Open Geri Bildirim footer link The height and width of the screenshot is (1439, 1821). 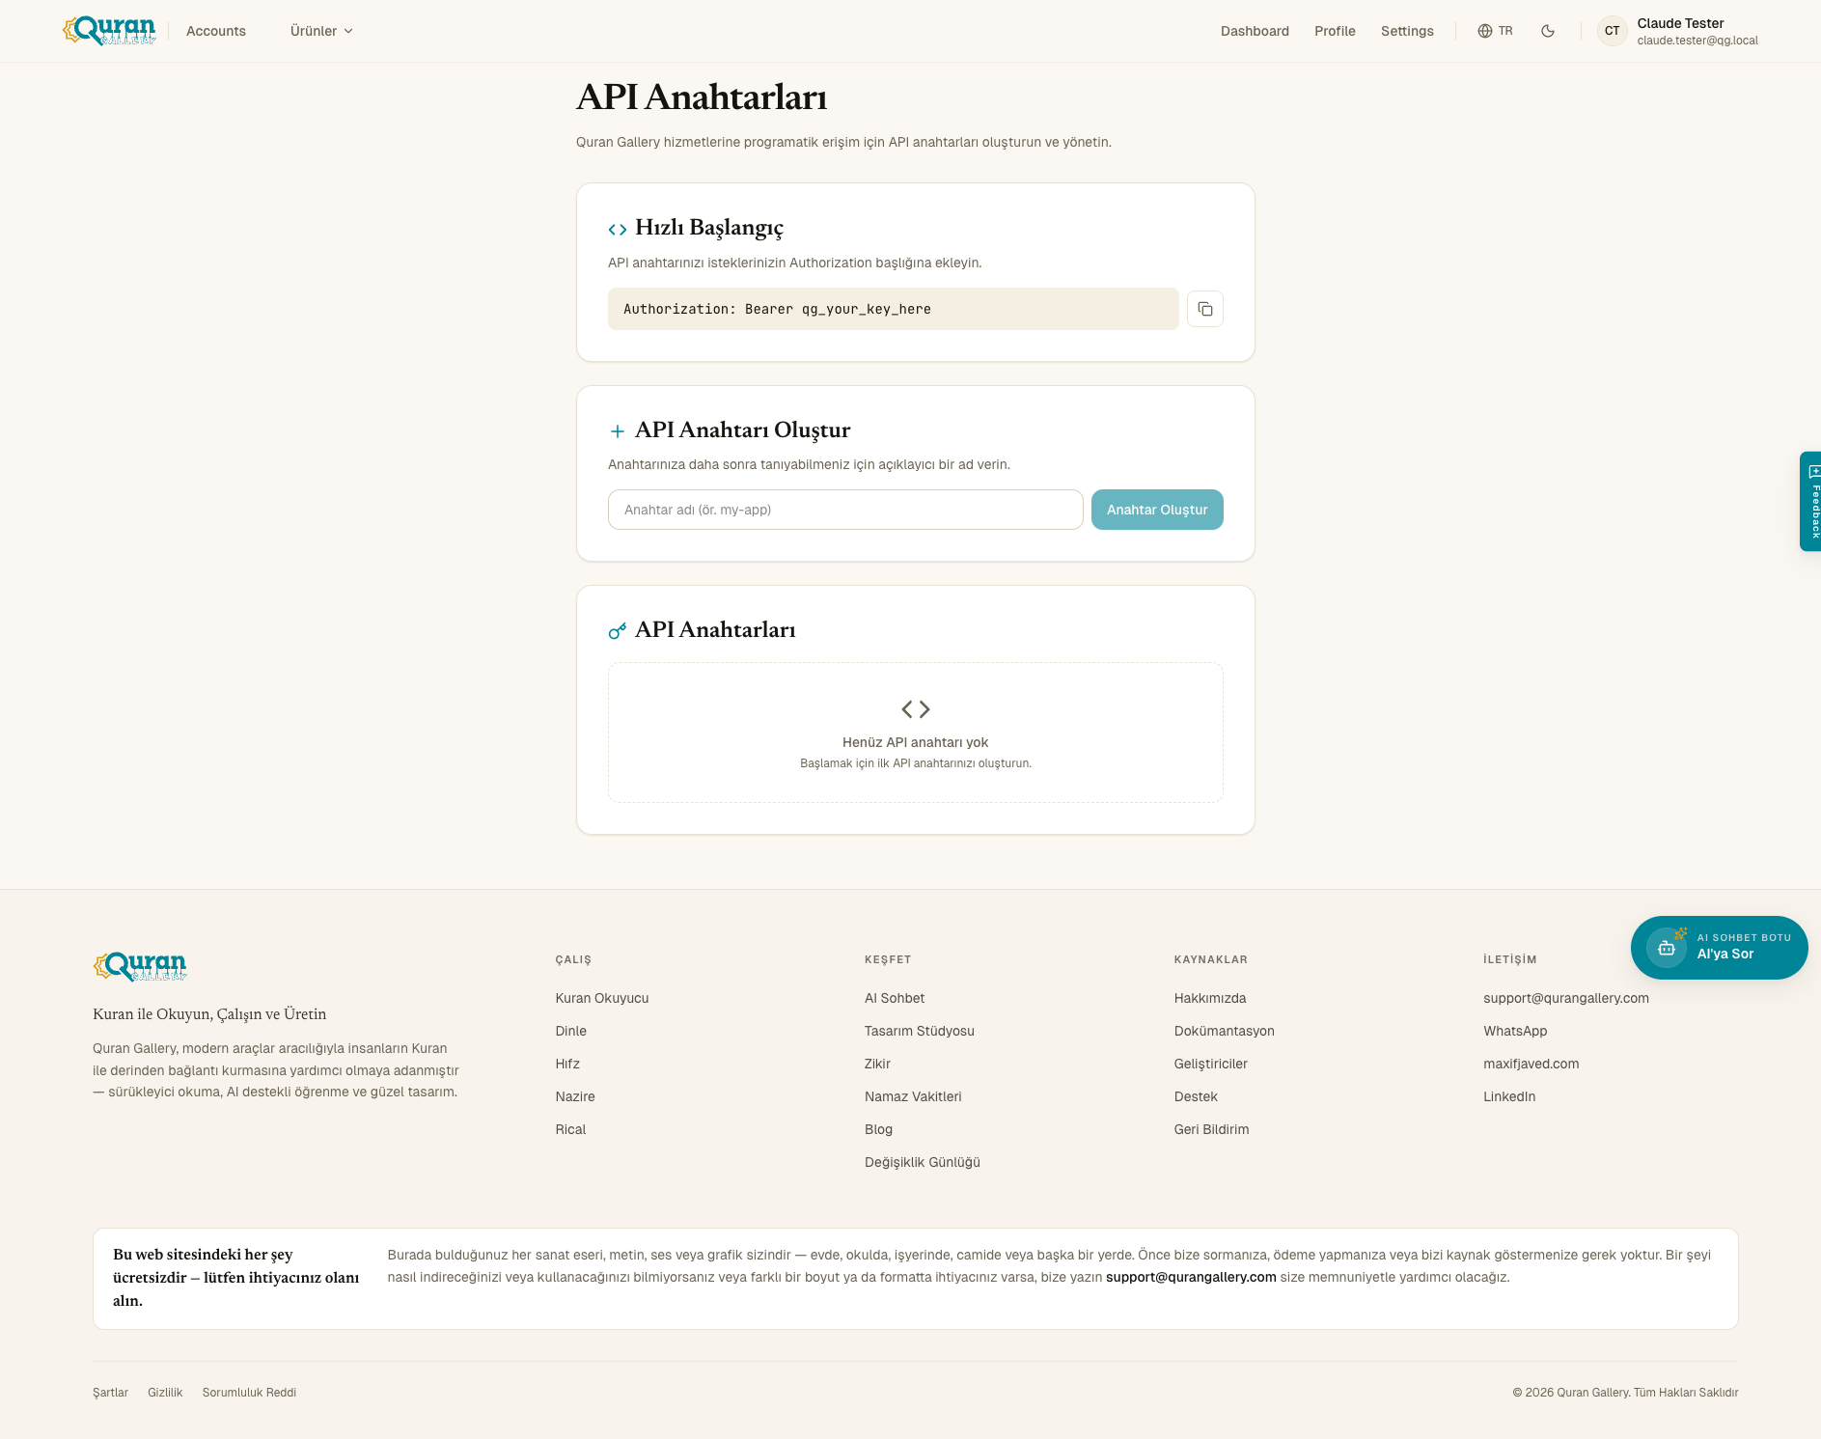(1212, 1129)
